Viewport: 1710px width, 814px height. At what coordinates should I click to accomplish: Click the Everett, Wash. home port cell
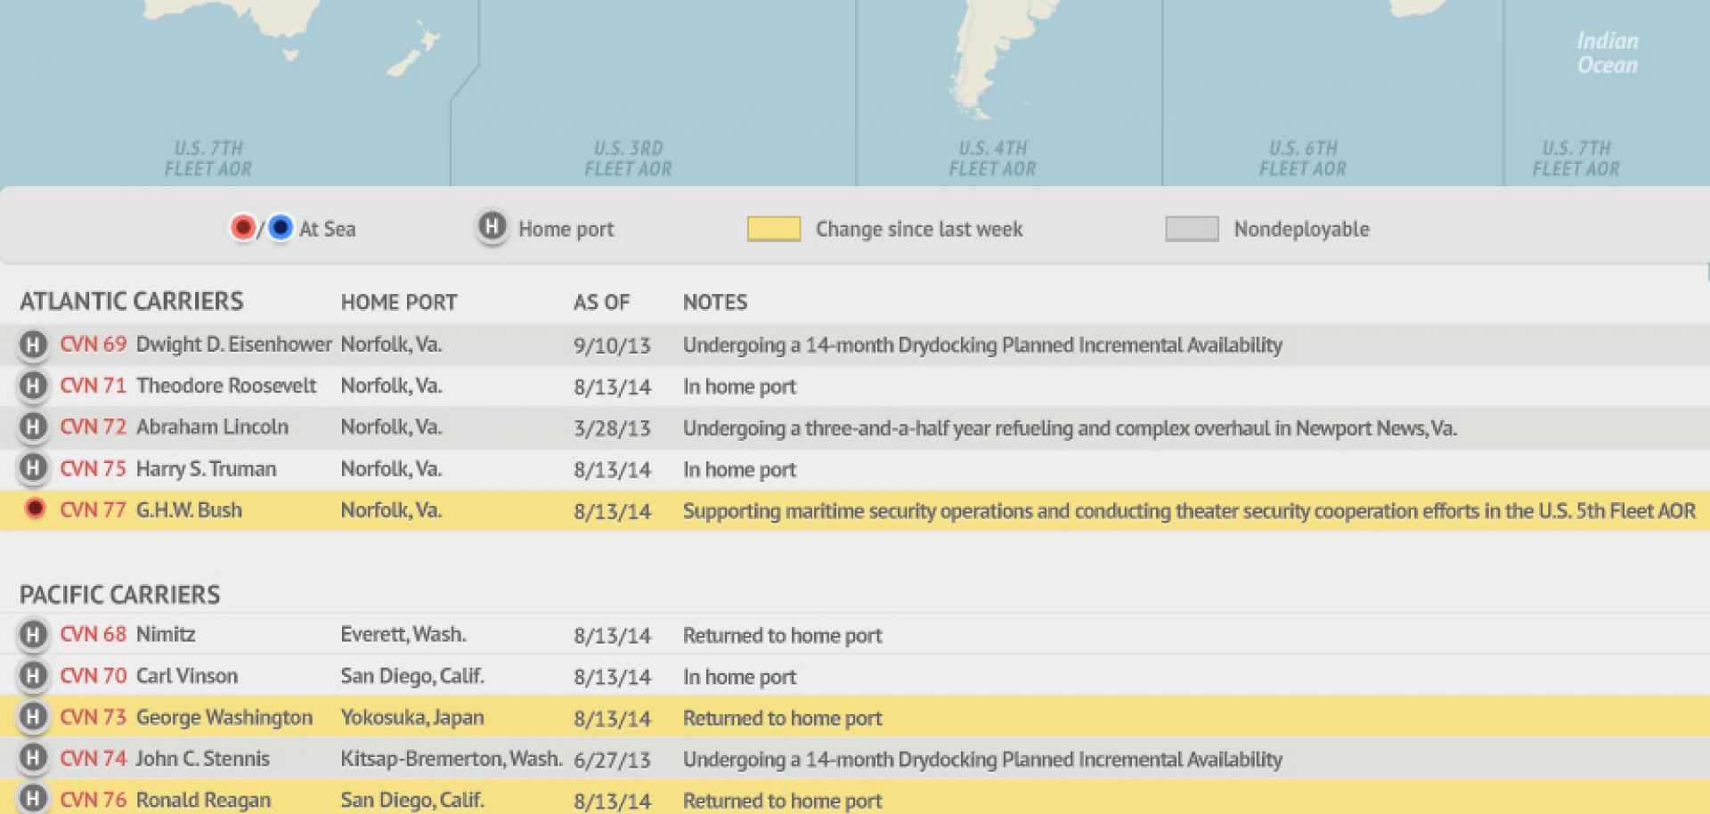click(403, 635)
